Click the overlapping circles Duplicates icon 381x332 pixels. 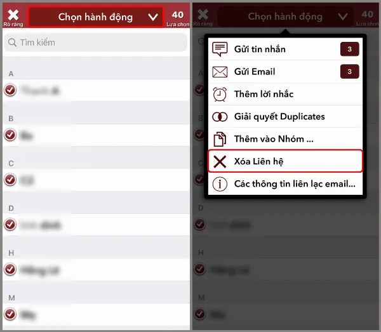[220, 117]
